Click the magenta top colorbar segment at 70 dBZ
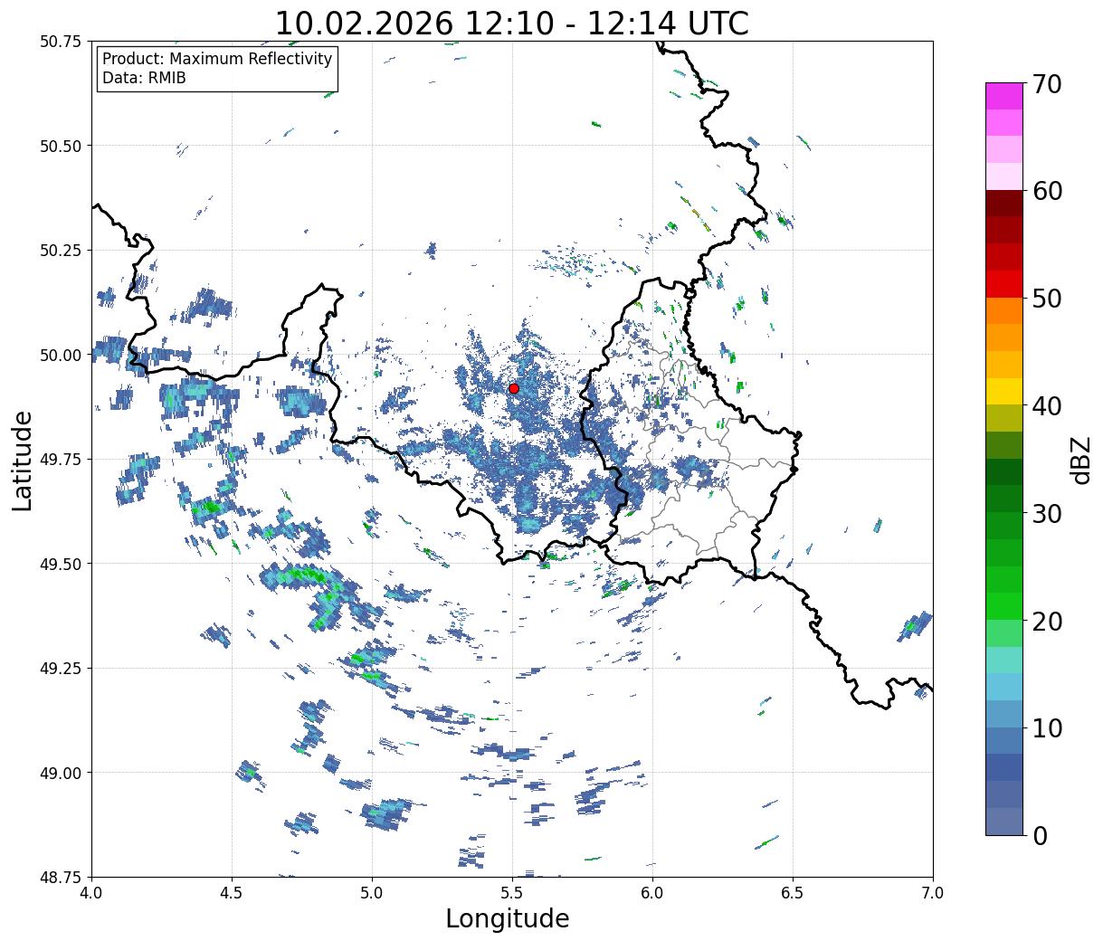 coord(1003,96)
